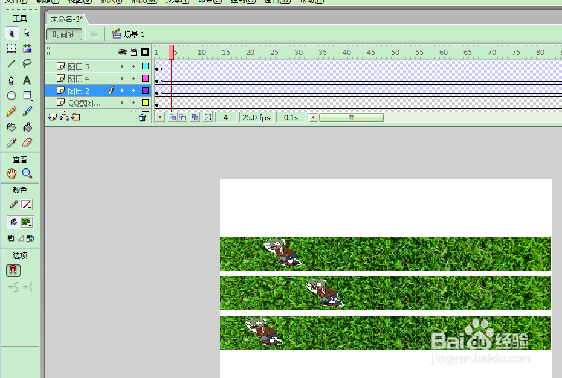The width and height of the screenshot is (562, 378).
Task: Select the Gradient Transform tool
Action: (x=27, y=48)
